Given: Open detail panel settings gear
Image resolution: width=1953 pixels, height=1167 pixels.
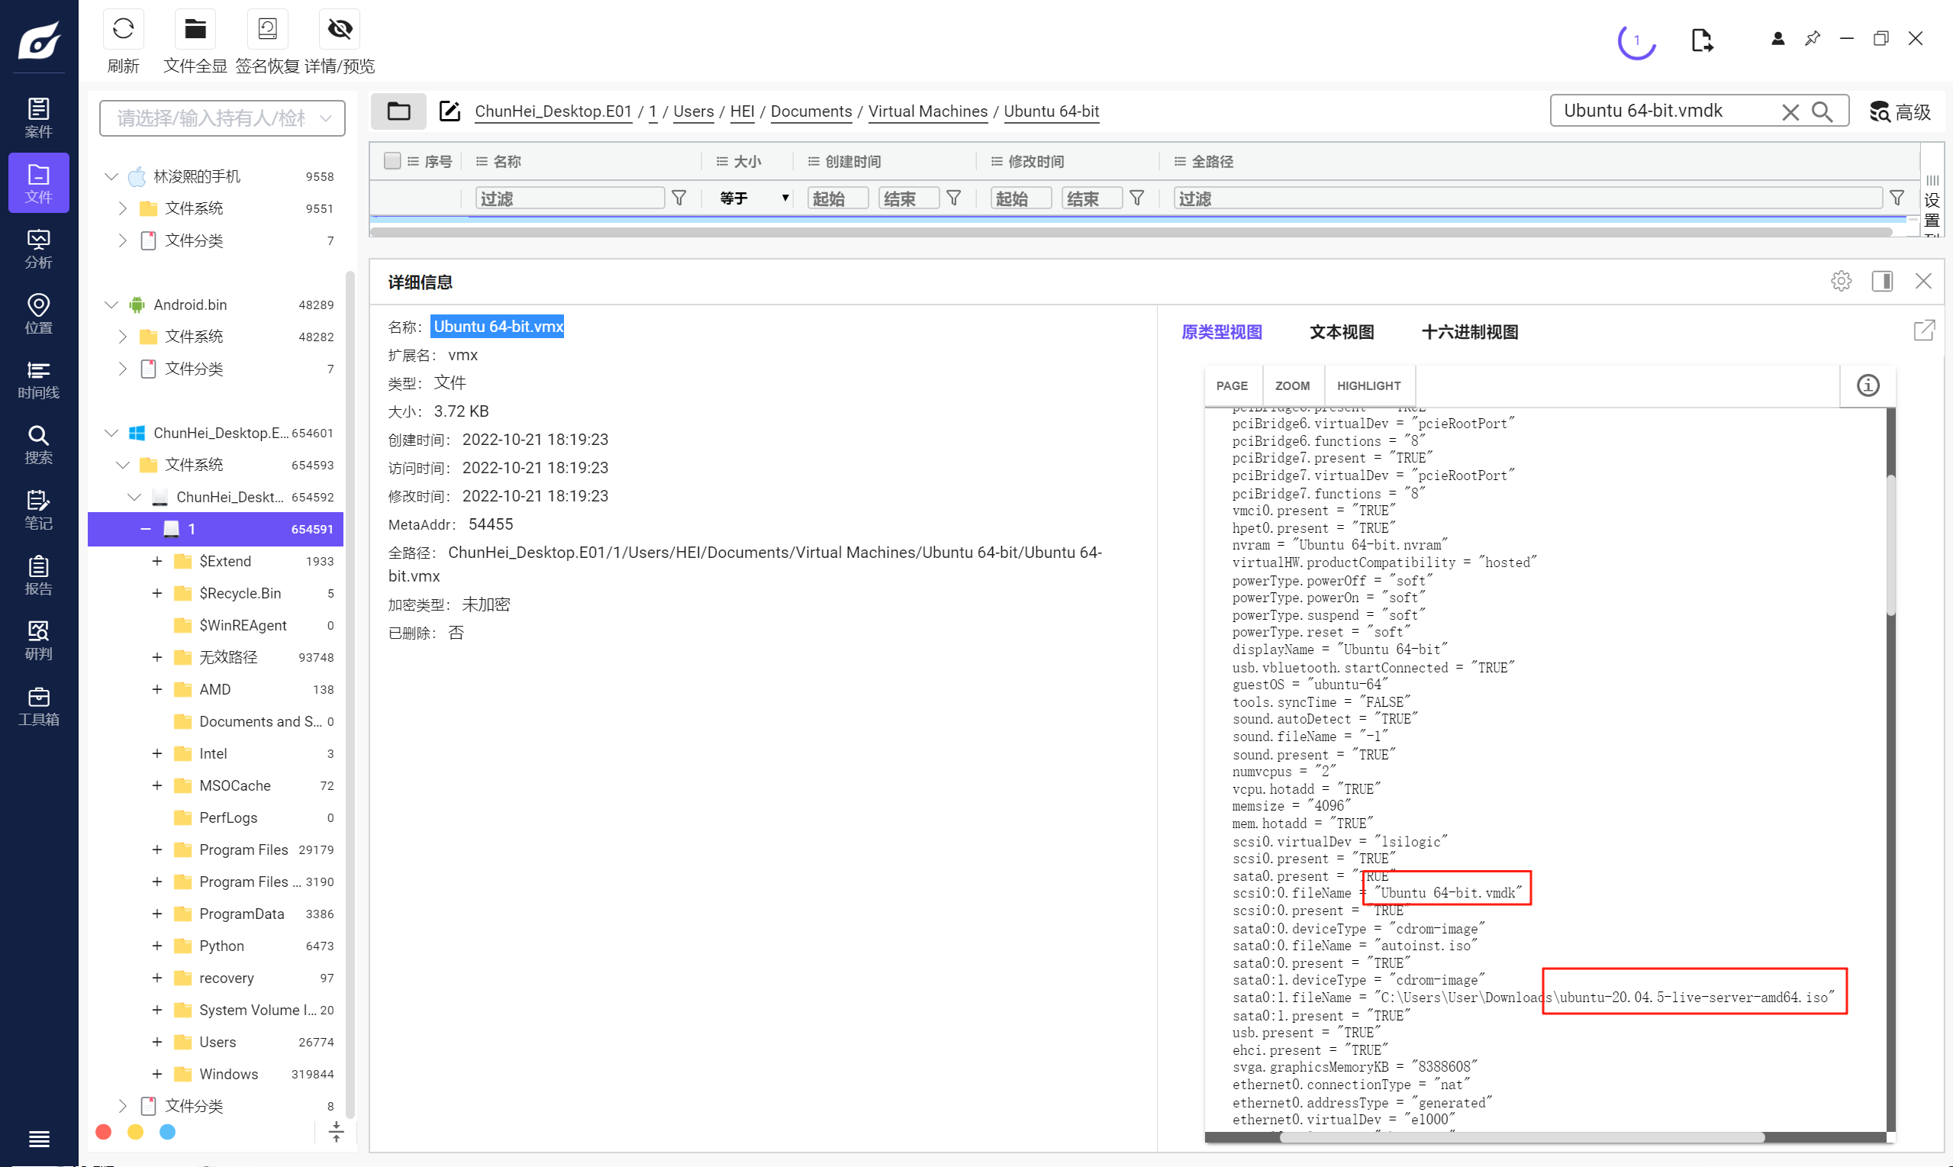Looking at the screenshot, I should tap(1841, 281).
